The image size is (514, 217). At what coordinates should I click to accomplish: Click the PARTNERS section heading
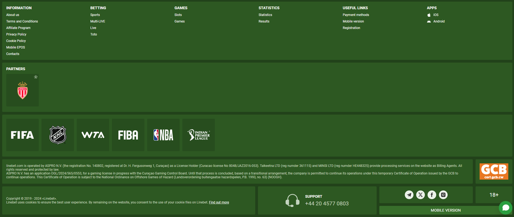click(x=16, y=69)
